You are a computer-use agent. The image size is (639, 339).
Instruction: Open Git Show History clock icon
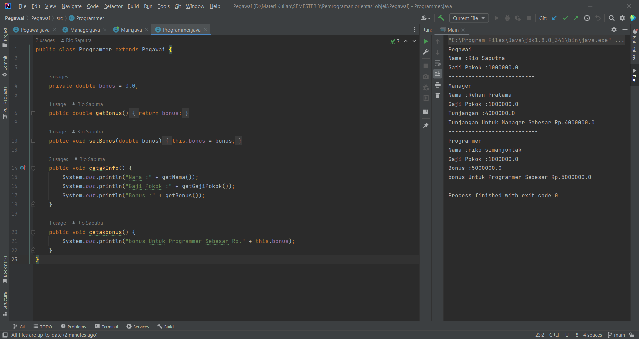pos(587,18)
